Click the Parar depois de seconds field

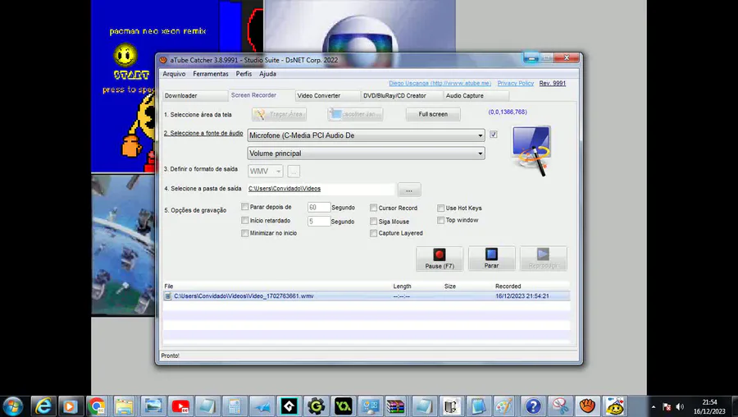coord(319,208)
